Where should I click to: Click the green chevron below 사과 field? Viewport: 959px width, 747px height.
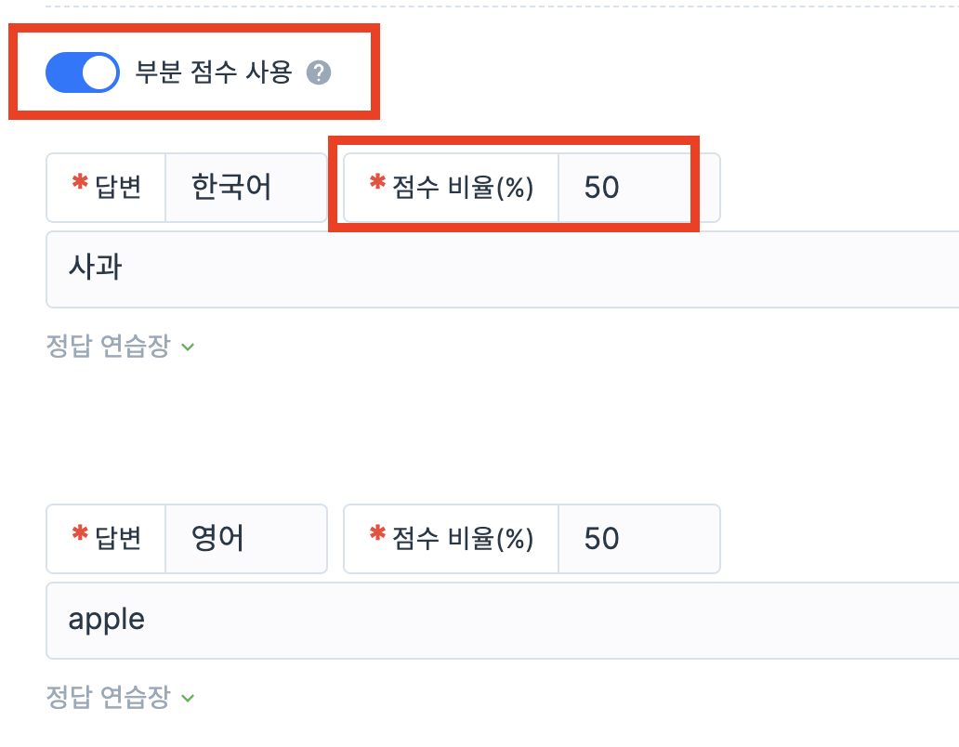(x=187, y=347)
